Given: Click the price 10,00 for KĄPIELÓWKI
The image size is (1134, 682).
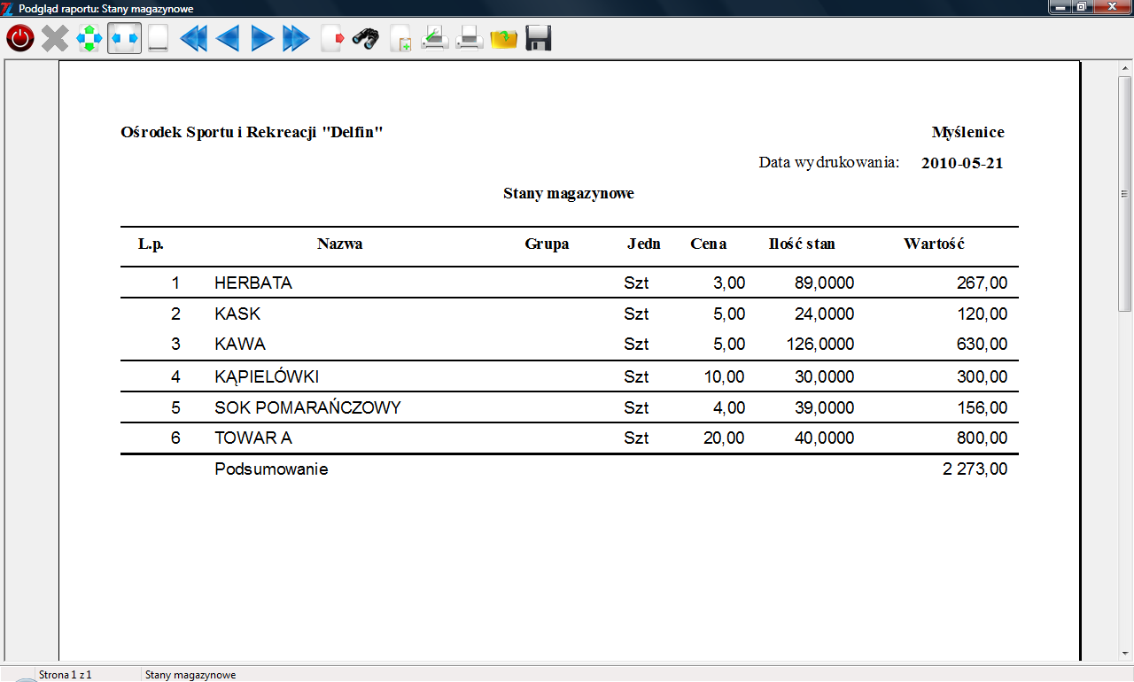Looking at the screenshot, I should point(725,377).
